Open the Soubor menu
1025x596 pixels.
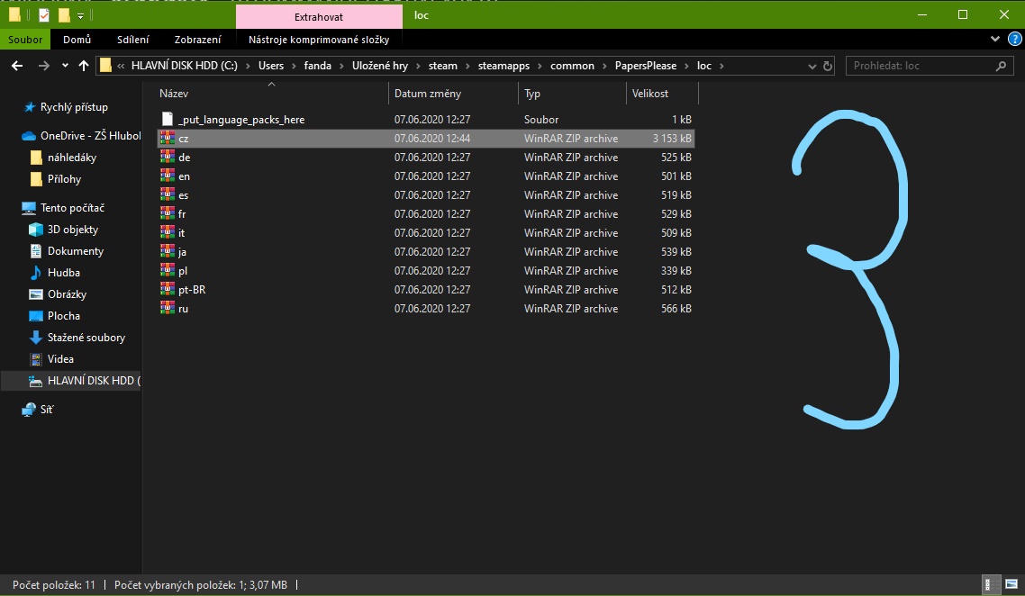(x=25, y=40)
